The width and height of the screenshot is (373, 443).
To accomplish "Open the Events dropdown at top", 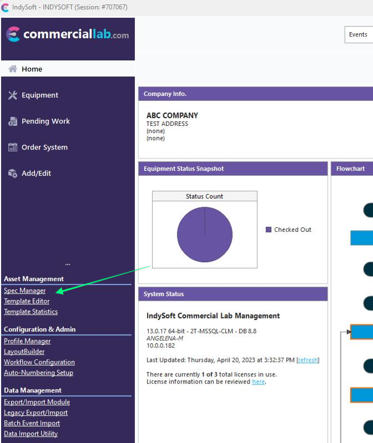I will (x=358, y=34).
